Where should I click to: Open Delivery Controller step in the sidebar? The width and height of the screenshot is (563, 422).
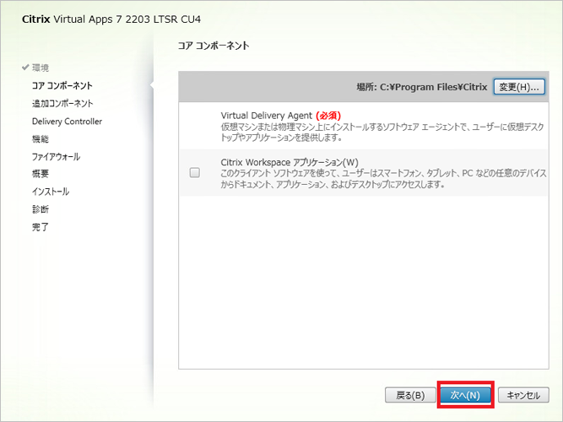tap(67, 122)
